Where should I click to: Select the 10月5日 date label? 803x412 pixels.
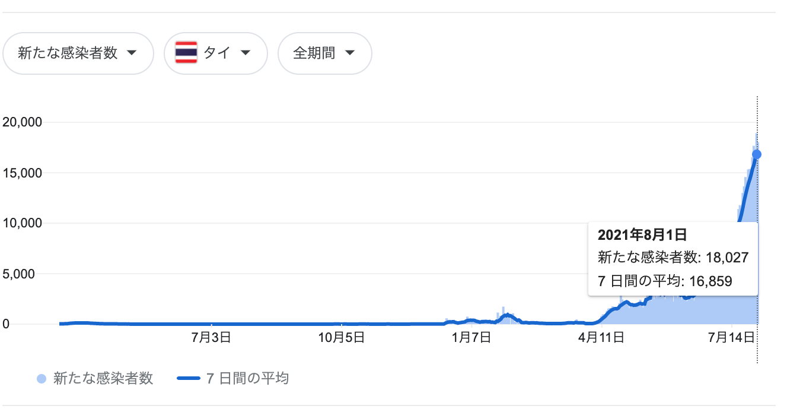point(340,338)
